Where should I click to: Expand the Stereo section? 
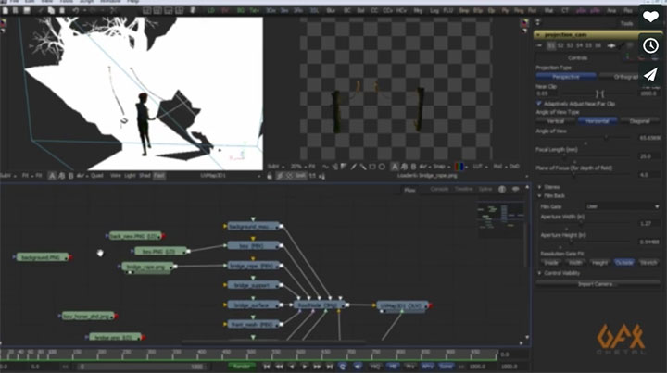(540, 187)
